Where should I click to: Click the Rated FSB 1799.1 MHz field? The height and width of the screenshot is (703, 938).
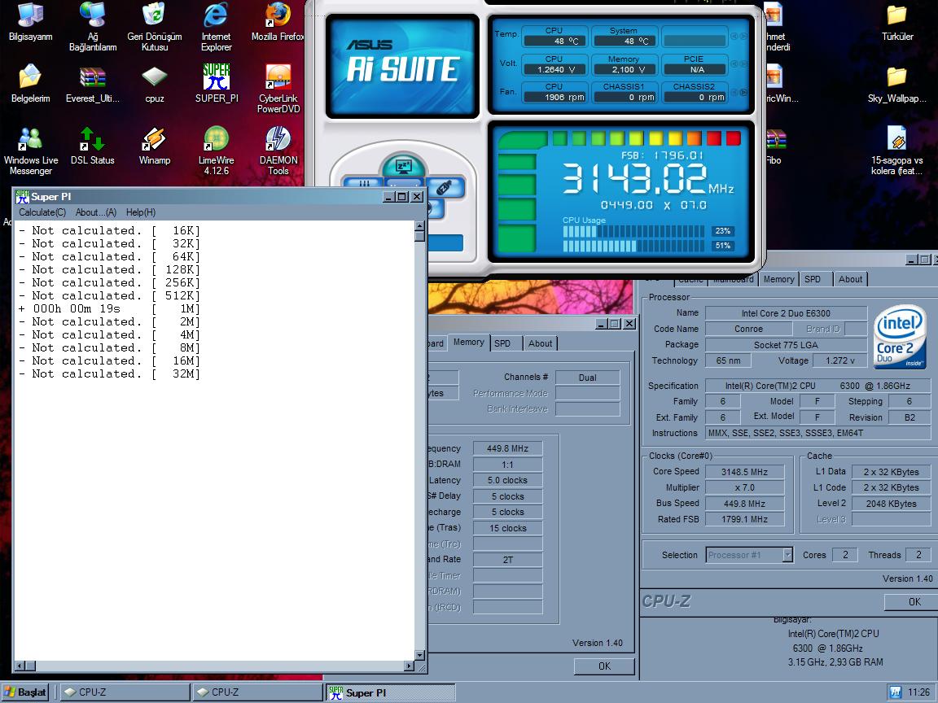click(x=744, y=519)
